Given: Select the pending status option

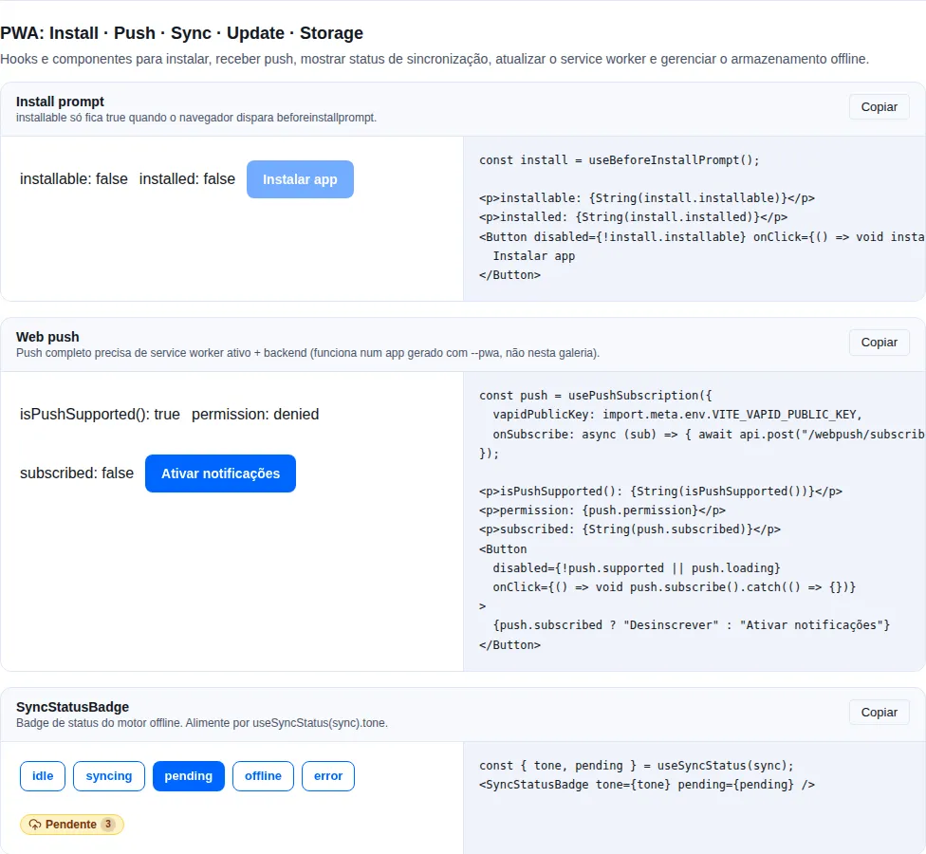Looking at the screenshot, I should tap(189, 775).
